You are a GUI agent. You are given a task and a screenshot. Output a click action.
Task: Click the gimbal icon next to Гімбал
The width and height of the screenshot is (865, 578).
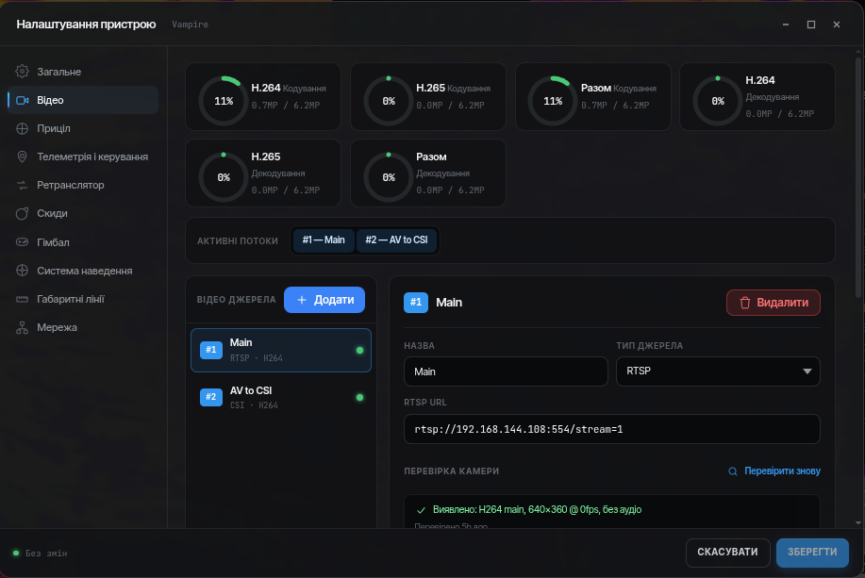pos(22,242)
